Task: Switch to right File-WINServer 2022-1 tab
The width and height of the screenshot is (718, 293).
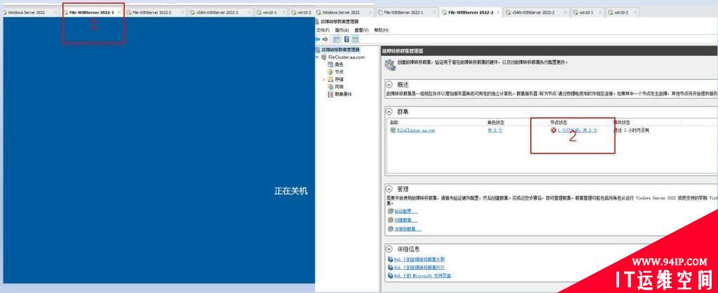Action: [407, 13]
